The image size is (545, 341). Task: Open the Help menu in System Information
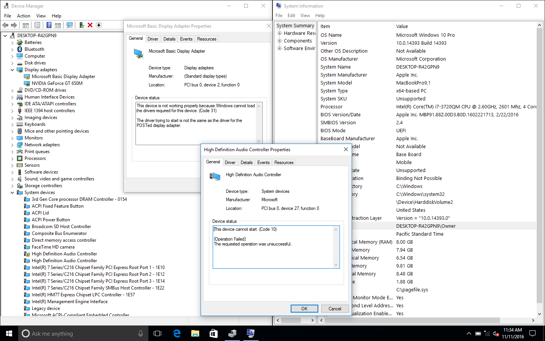pyautogui.click(x=320, y=16)
